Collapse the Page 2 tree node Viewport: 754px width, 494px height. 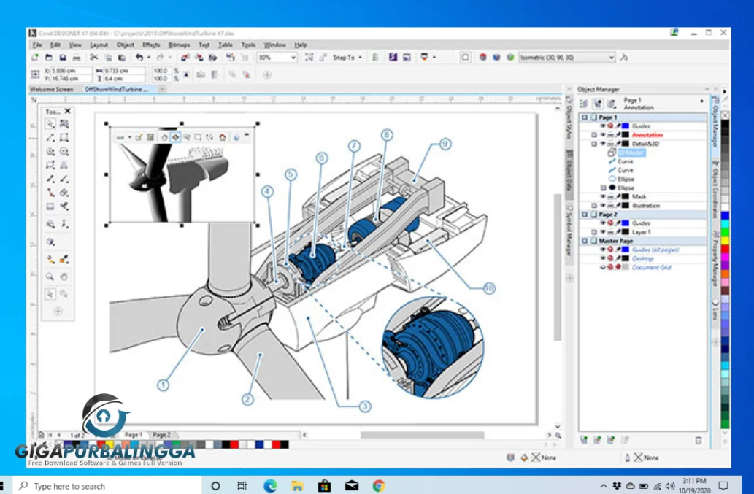[585, 215]
